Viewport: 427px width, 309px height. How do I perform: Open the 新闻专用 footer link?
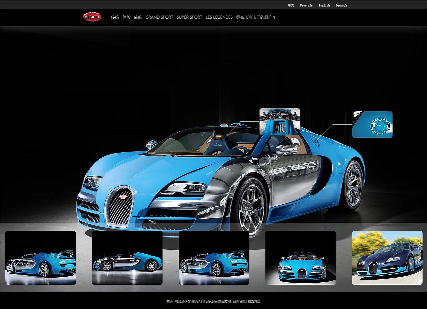point(225,301)
